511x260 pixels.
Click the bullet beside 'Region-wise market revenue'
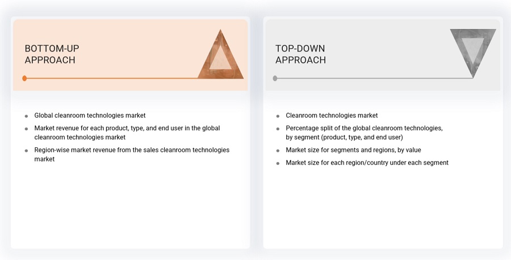point(26,151)
